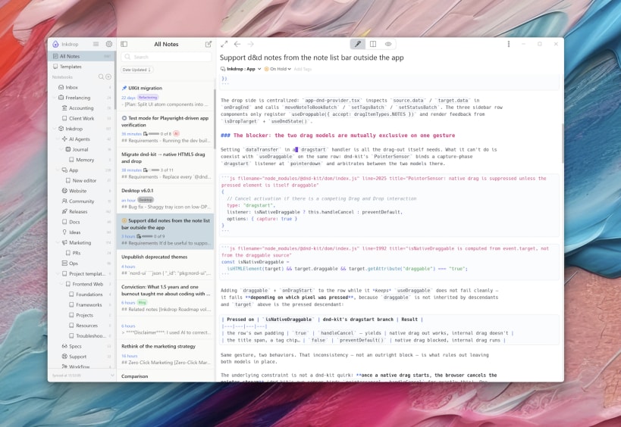The image size is (621, 427).
Task: Click status circle on Test mode note
Action: tap(124, 118)
